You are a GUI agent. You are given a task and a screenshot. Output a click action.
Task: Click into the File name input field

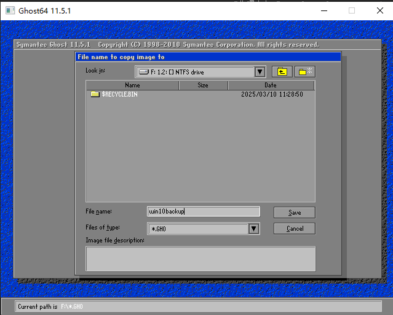pos(204,212)
